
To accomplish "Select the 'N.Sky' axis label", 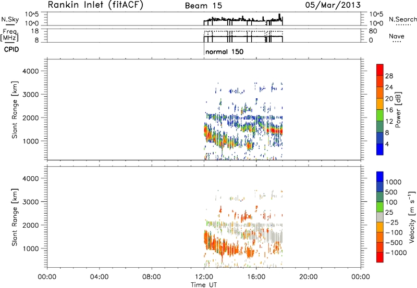I will [10, 19].
